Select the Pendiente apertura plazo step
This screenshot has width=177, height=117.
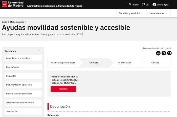coord(63,63)
